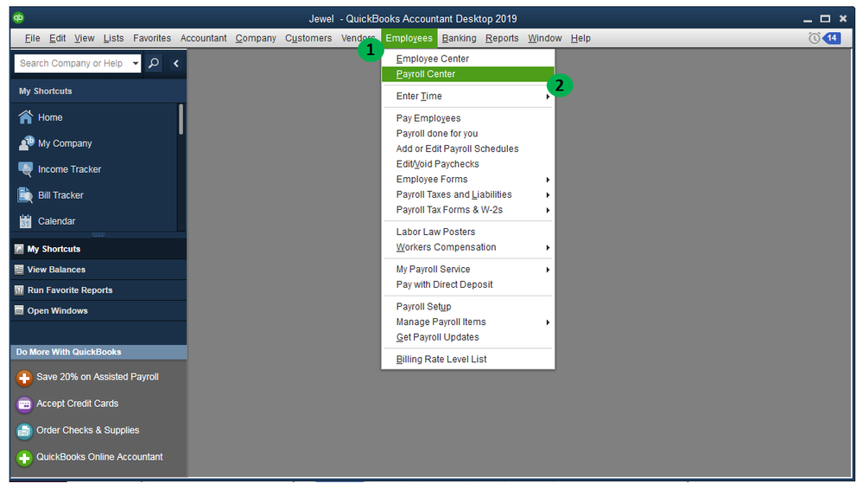Click the Search Company or Help field
The image size is (863, 490).
pos(72,63)
